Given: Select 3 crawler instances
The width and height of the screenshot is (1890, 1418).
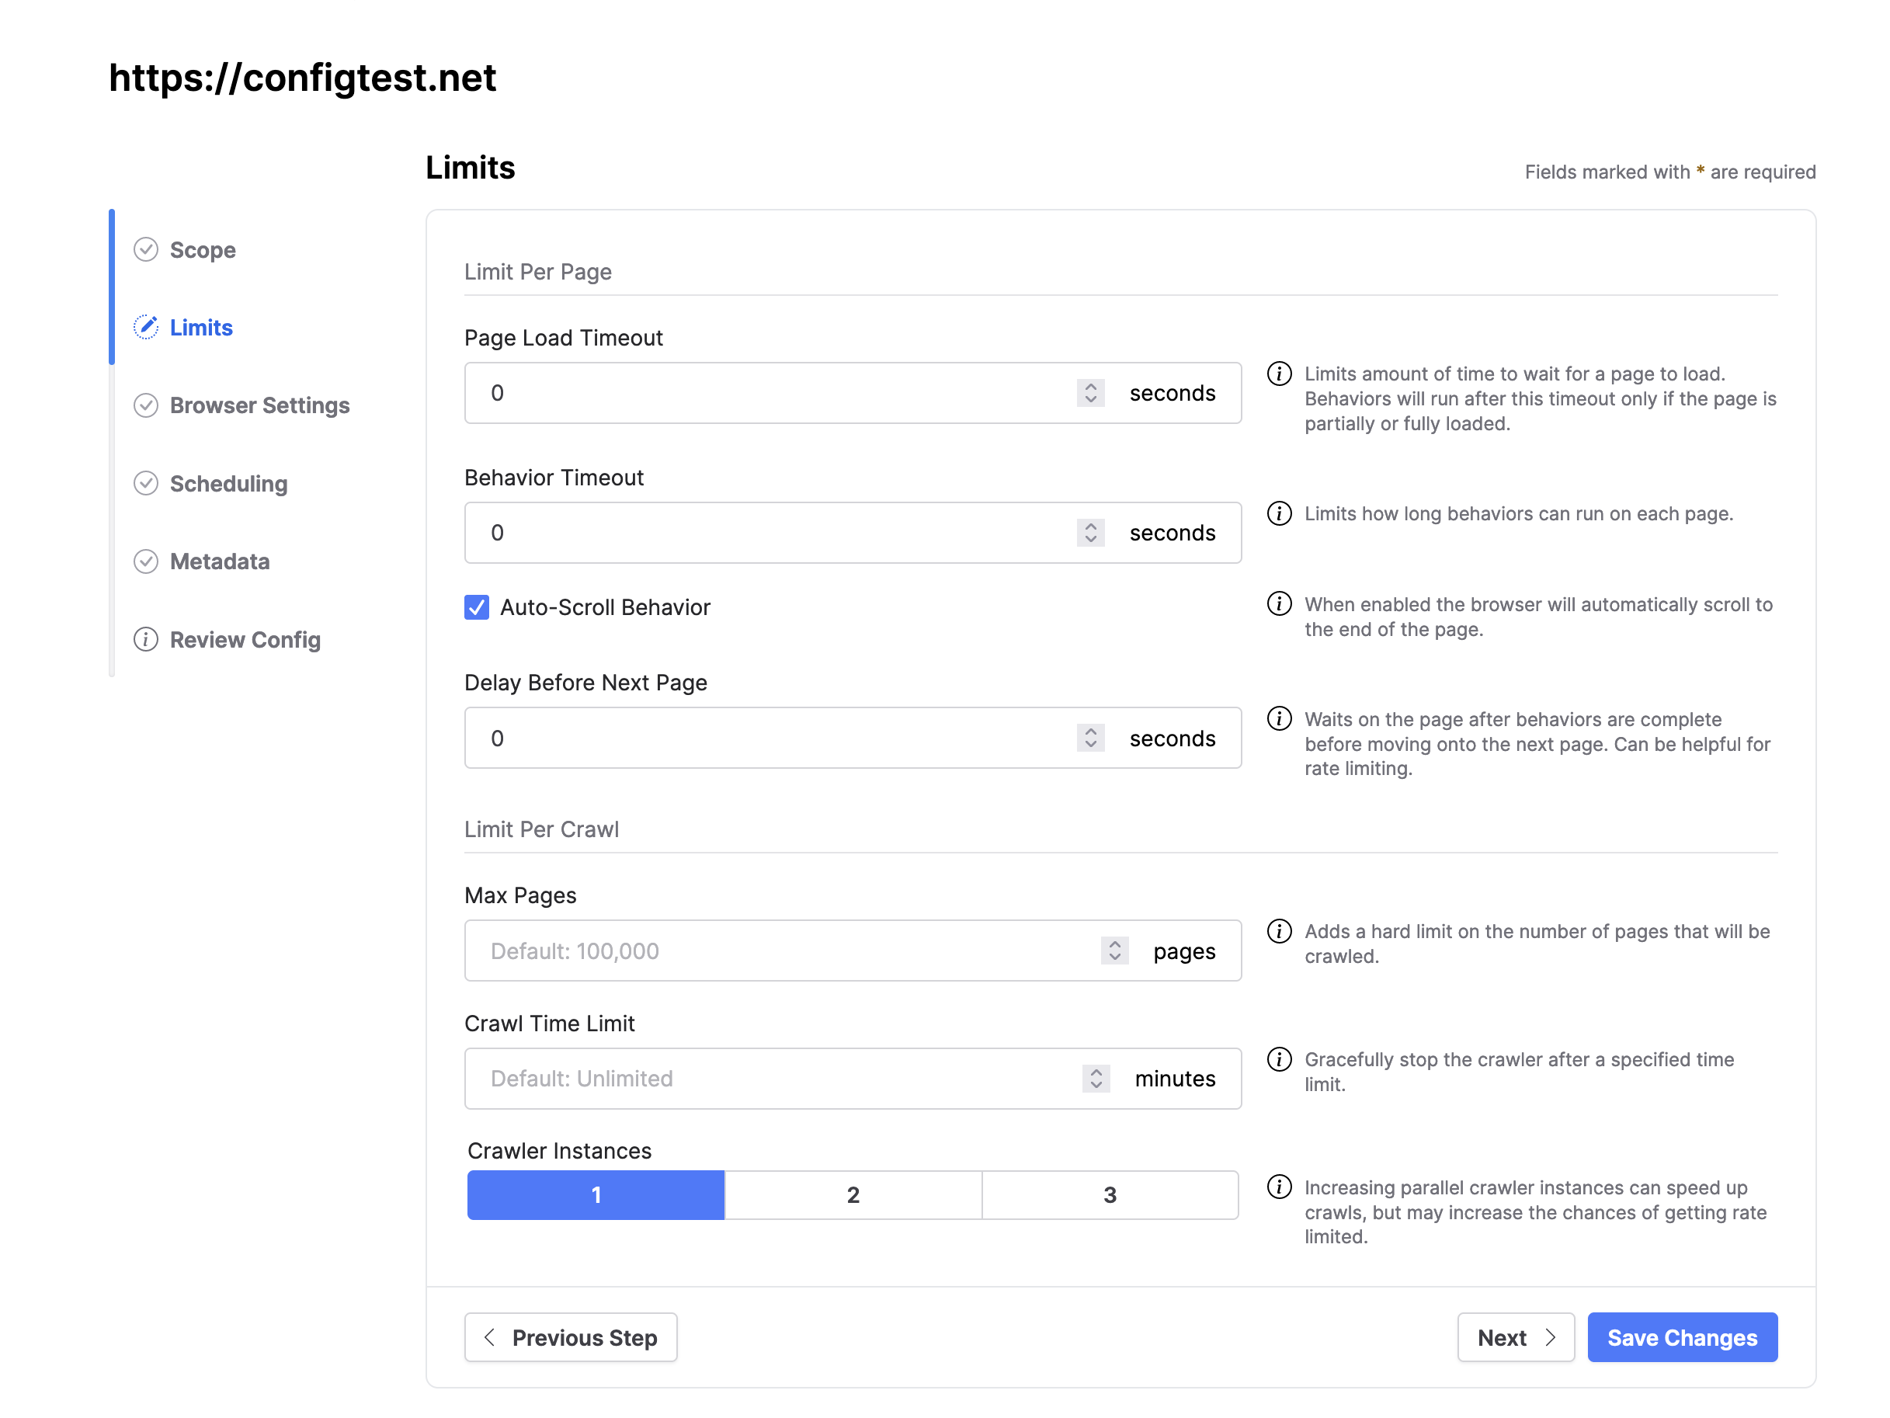Looking at the screenshot, I should tap(1109, 1195).
